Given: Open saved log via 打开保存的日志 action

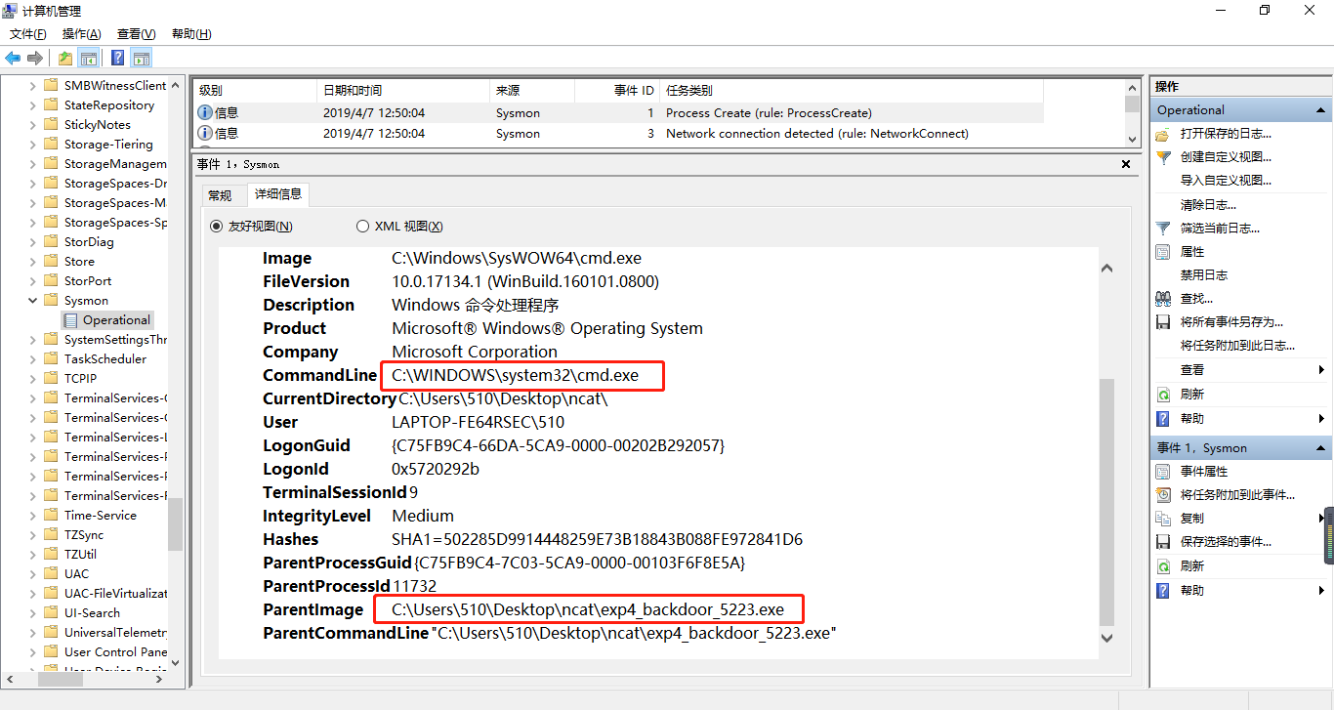Looking at the screenshot, I should point(1226,134).
